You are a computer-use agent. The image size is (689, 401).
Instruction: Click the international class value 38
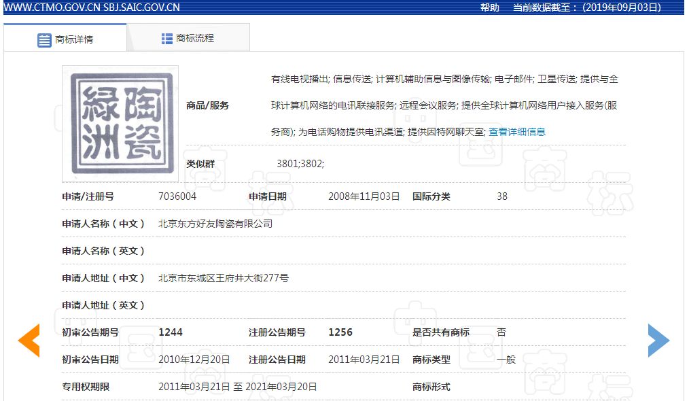pyautogui.click(x=502, y=196)
